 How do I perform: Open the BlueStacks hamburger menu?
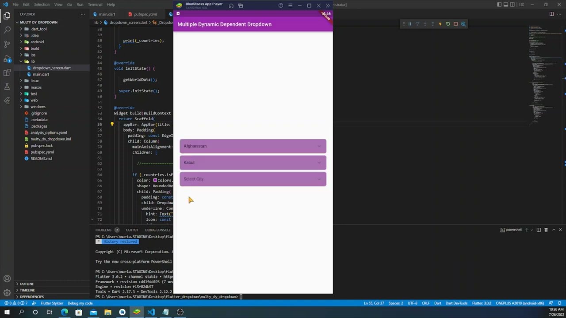[x=290, y=6]
